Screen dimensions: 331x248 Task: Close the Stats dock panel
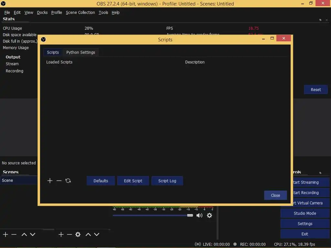click(326, 20)
